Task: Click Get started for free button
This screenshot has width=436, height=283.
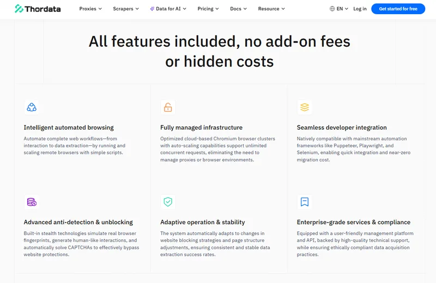Action: point(398,9)
